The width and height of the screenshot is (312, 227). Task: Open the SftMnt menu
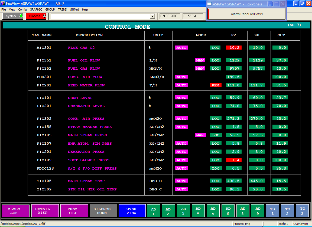(74, 9)
